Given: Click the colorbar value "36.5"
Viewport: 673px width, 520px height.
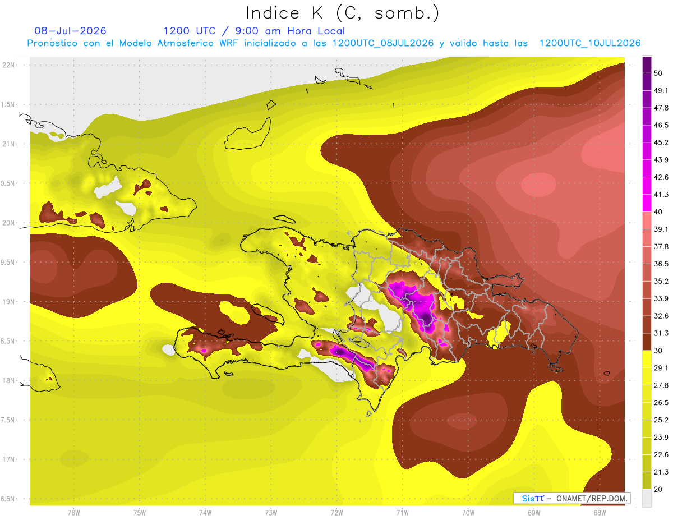Looking at the screenshot, I should click(x=662, y=264).
